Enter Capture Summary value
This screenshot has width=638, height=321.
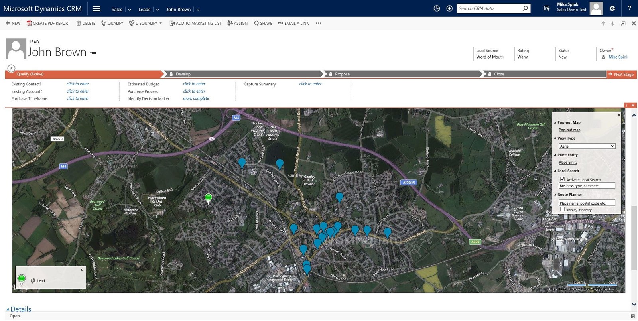tap(310, 84)
